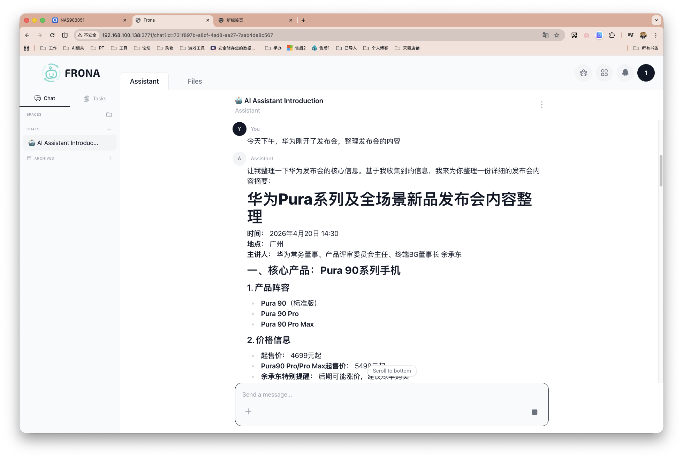The width and height of the screenshot is (683, 459).
Task: Open the apps grid icon in the header
Action: pyautogui.click(x=604, y=73)
